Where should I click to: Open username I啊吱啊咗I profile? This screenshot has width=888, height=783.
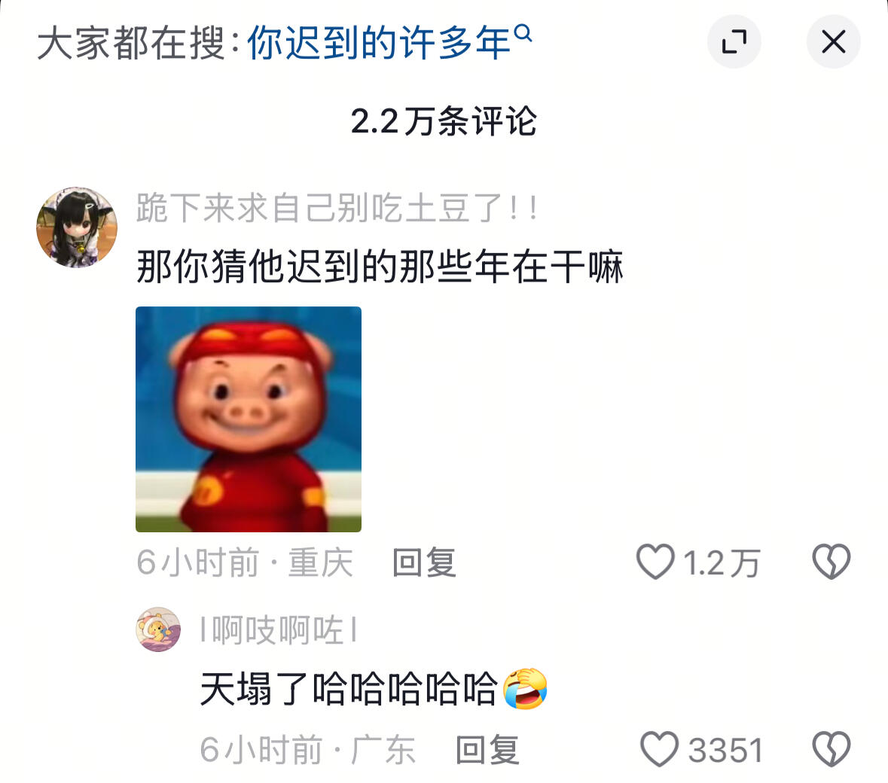click(279, 629)
